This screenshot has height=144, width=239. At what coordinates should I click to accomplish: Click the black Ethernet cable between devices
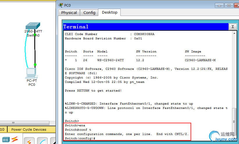pos(35,50)
